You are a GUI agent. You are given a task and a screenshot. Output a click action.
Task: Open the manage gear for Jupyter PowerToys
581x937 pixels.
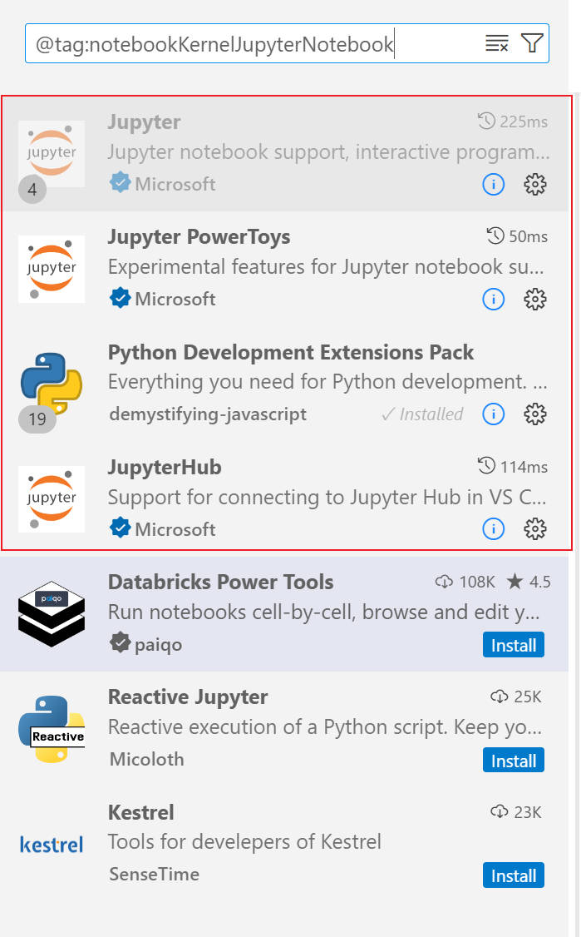point(535,299)
